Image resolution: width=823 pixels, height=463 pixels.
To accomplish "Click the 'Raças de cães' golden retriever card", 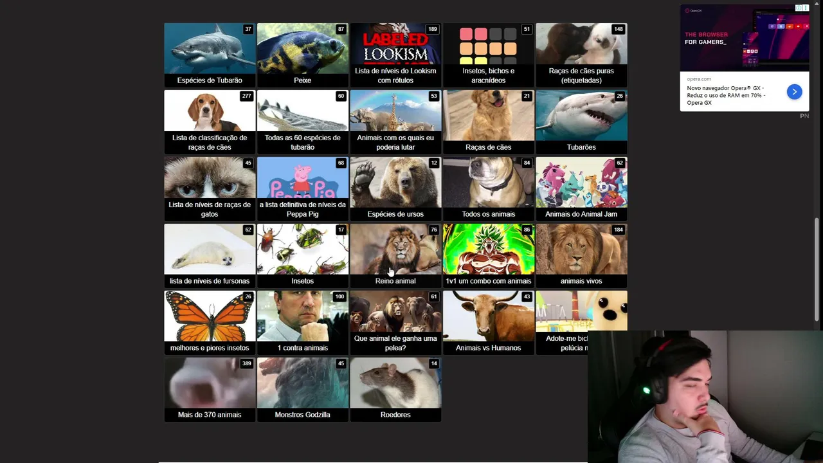I will pos(488,122).
